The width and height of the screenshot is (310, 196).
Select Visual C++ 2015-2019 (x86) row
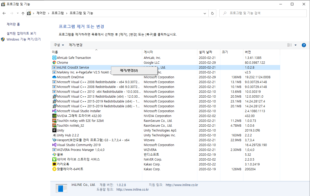click(x=165, y=106)
